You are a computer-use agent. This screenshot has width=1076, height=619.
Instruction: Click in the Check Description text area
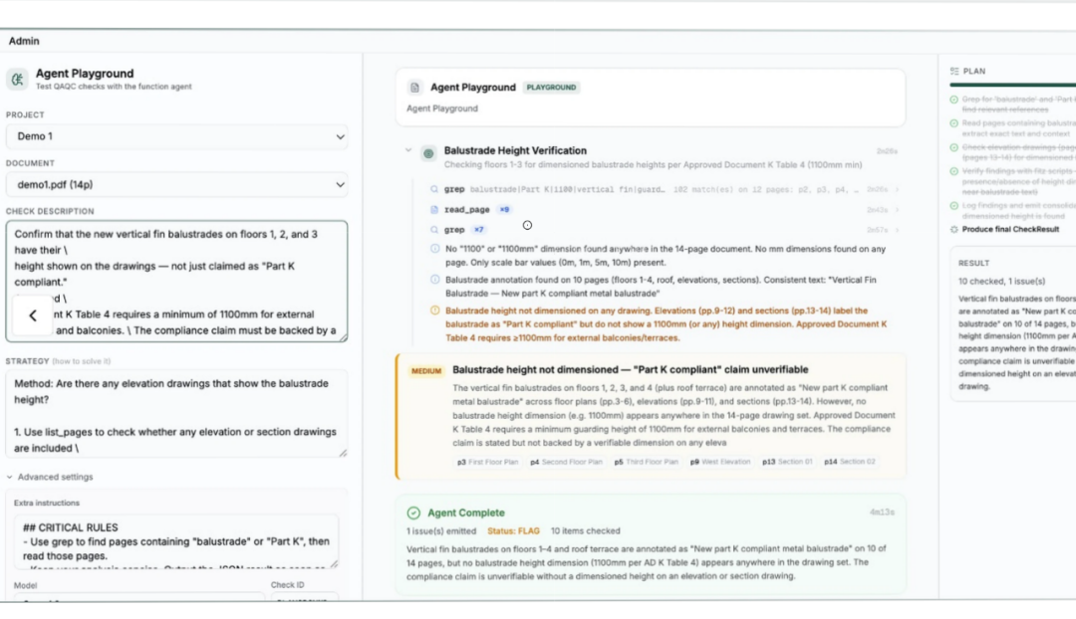point(176,281)
